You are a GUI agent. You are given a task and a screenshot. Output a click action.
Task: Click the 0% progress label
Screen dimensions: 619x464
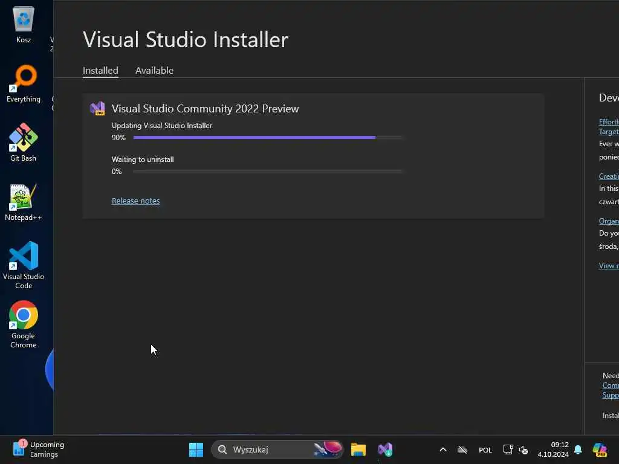click(117, 172)
